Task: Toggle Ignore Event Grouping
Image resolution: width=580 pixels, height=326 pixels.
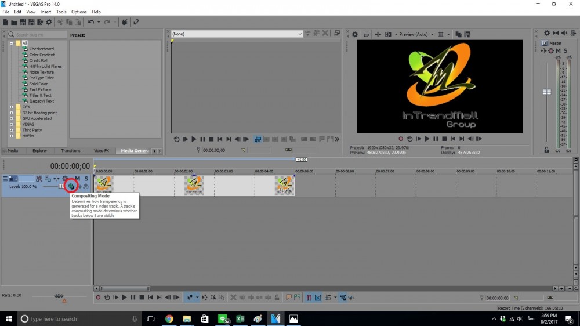Action: click(x=351, y=298)
